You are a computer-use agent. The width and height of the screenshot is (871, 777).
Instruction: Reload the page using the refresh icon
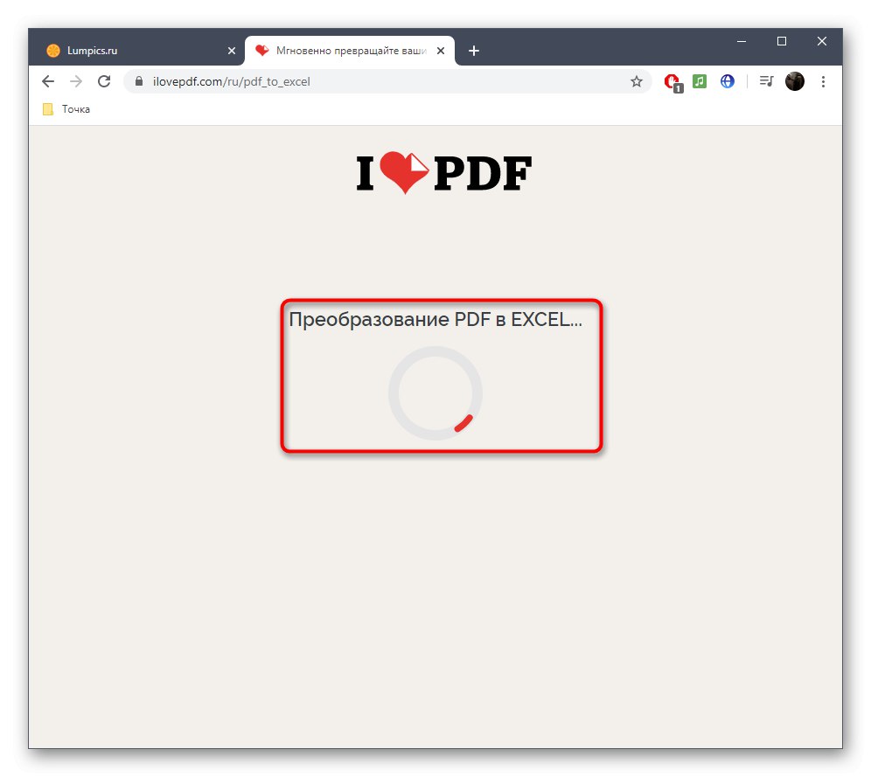(x=104, y=80)
